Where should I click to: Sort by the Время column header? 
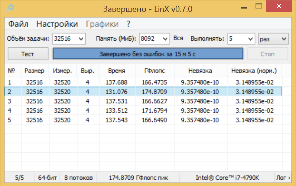117,71
